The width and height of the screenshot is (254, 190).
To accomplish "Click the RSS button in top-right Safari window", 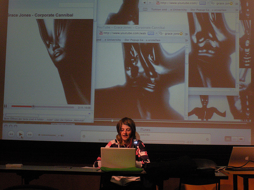I will (202, 3).
